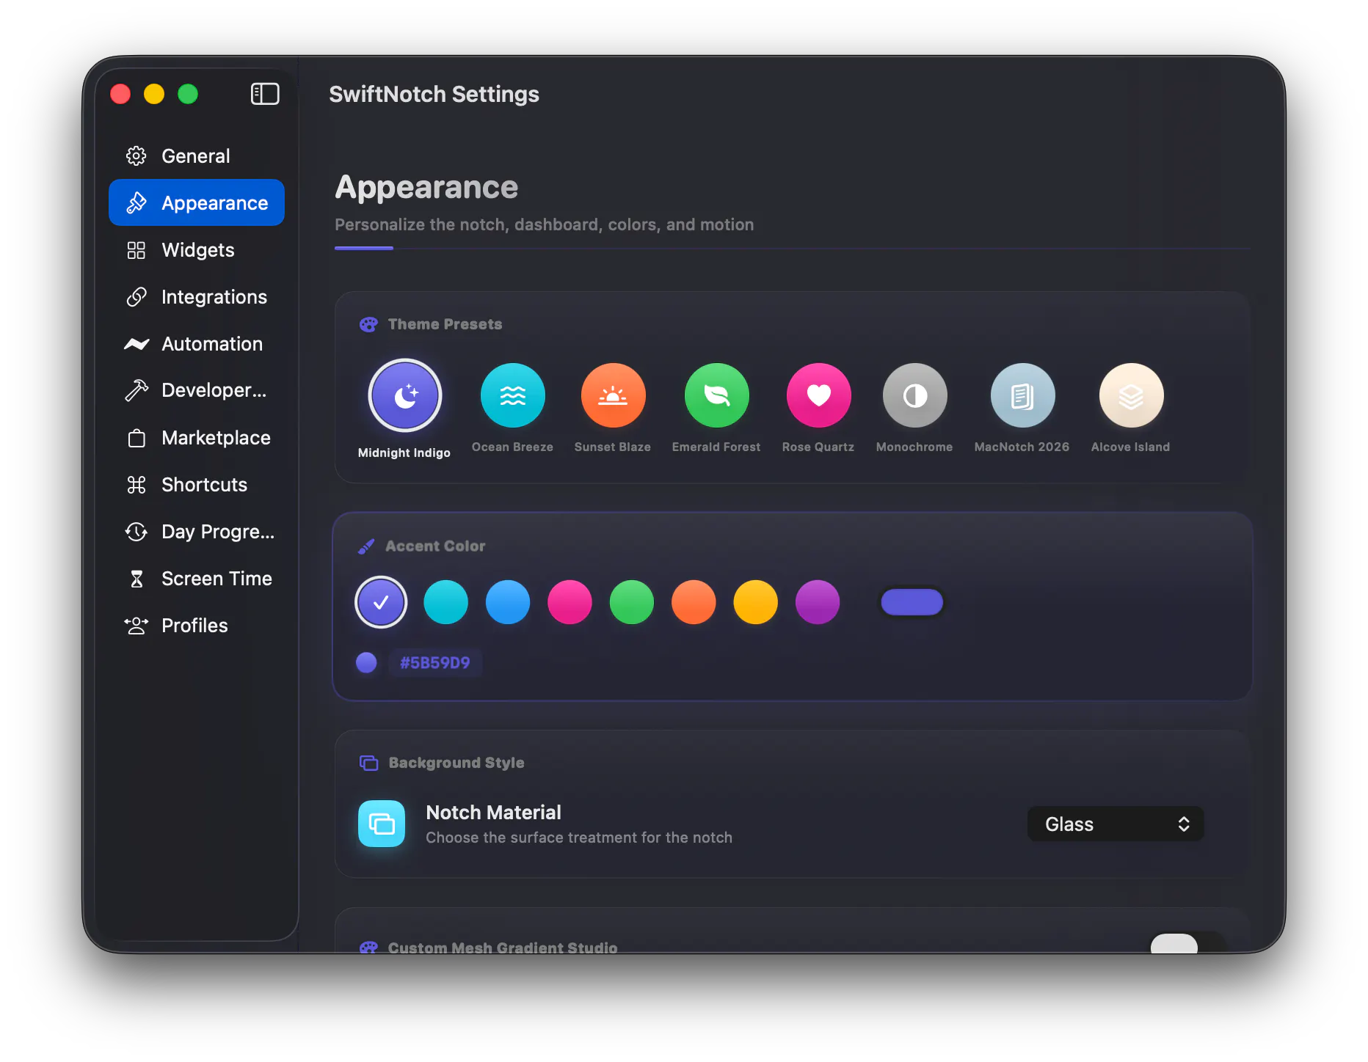Click the Notch Material label
This screenshot has height=1062, width=1368.
click(x=493, y=813)
